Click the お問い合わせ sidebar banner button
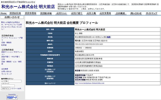The image size is (161, 100). coord(12,17)
